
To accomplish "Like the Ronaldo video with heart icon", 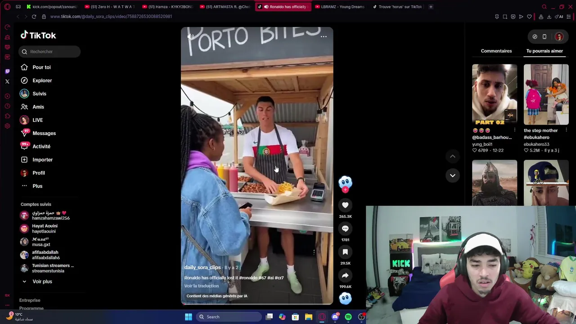I will click(x=345, y=205).
